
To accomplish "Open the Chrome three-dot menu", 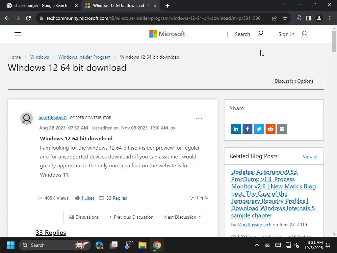I will 330,18.
